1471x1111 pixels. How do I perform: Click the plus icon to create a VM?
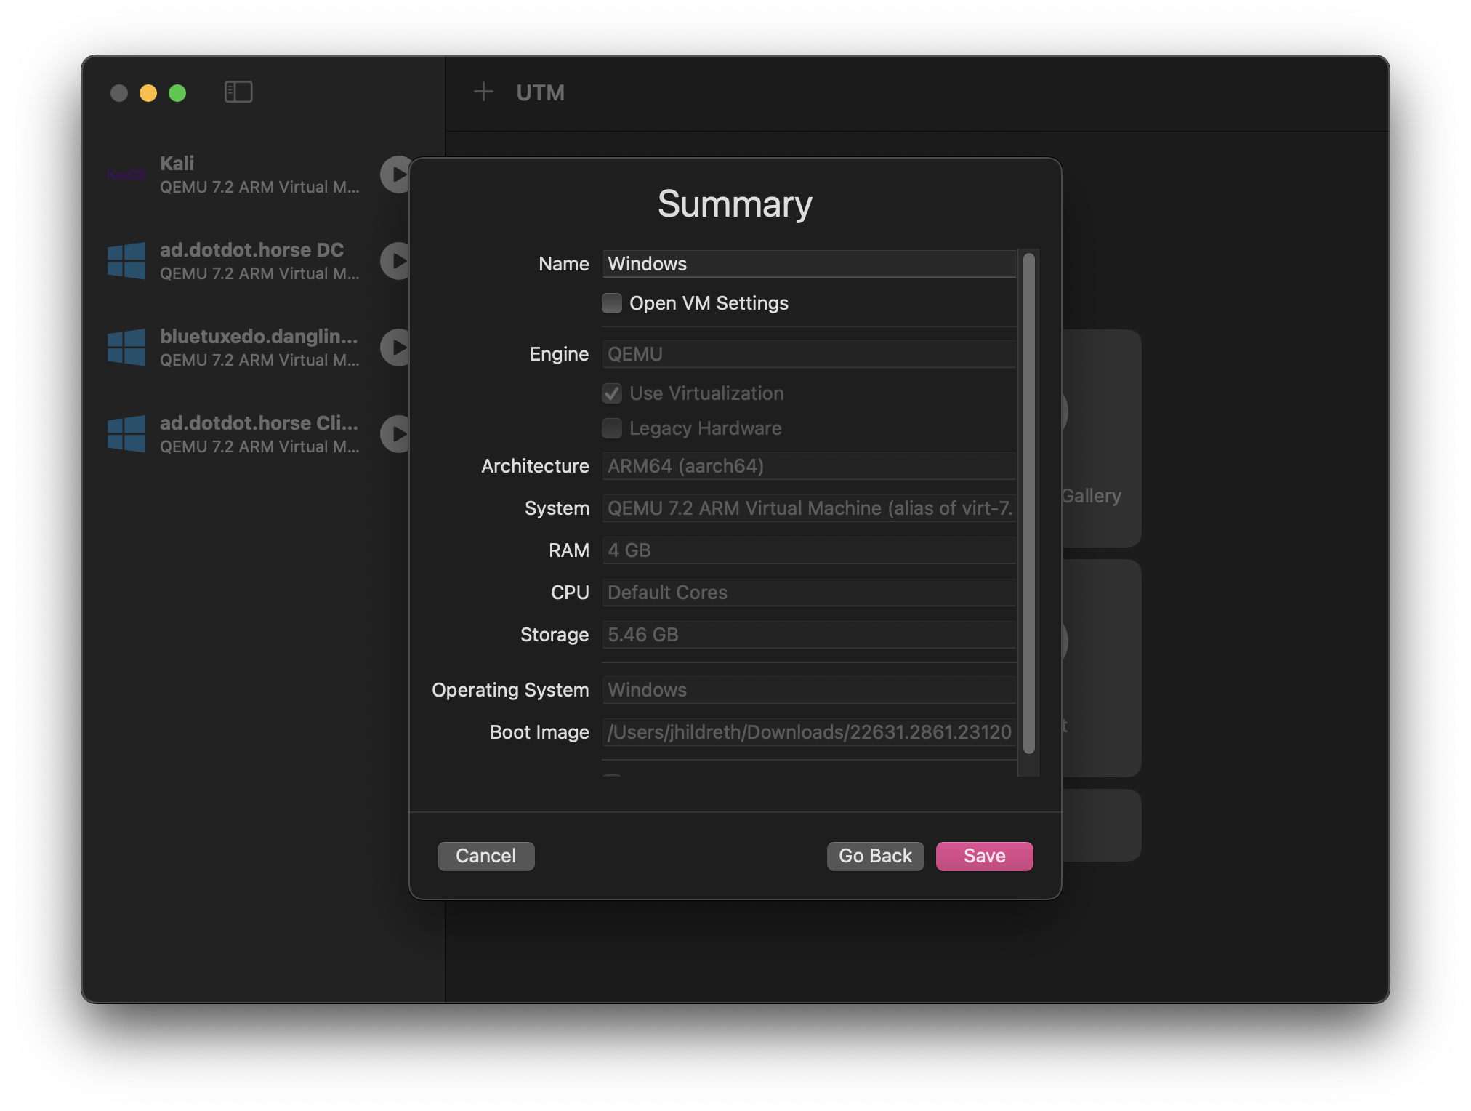coord(483,92)
